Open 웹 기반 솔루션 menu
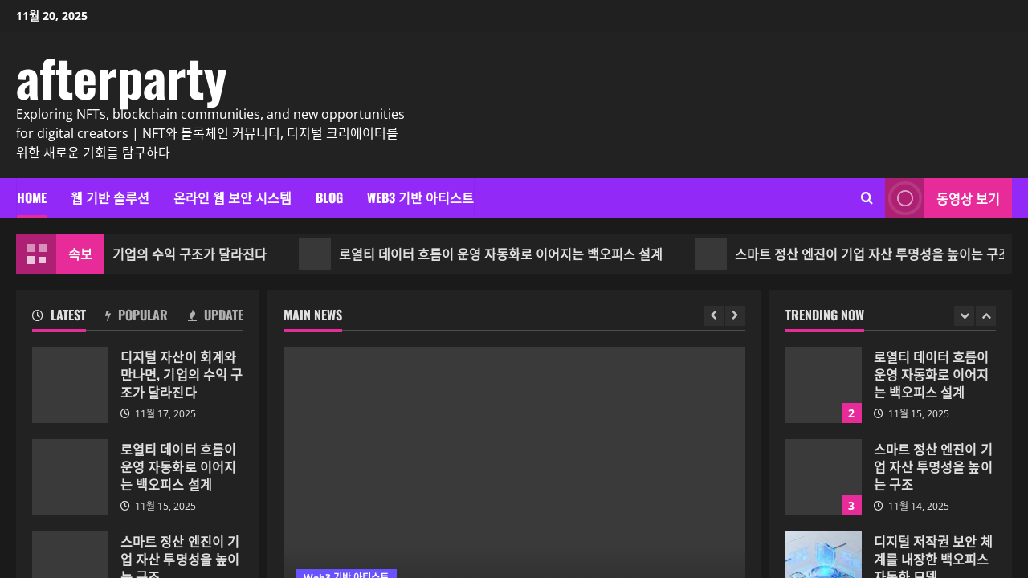The image size is (1028, 578). pos(110,198)
